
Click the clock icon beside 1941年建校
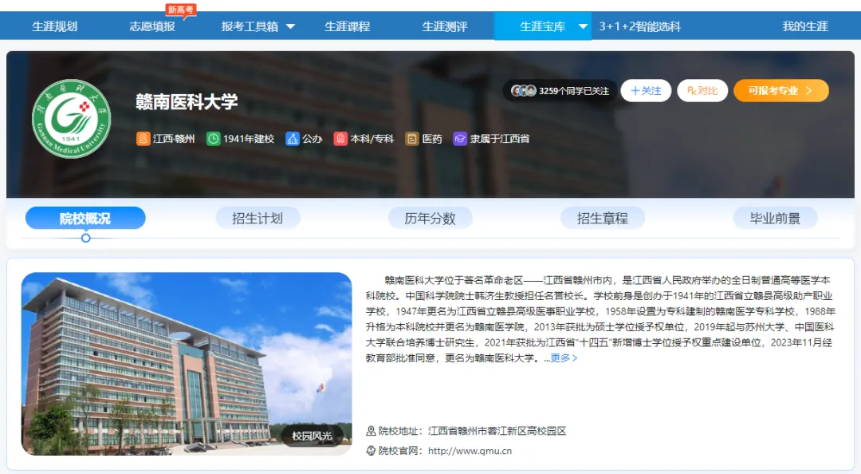213,139
